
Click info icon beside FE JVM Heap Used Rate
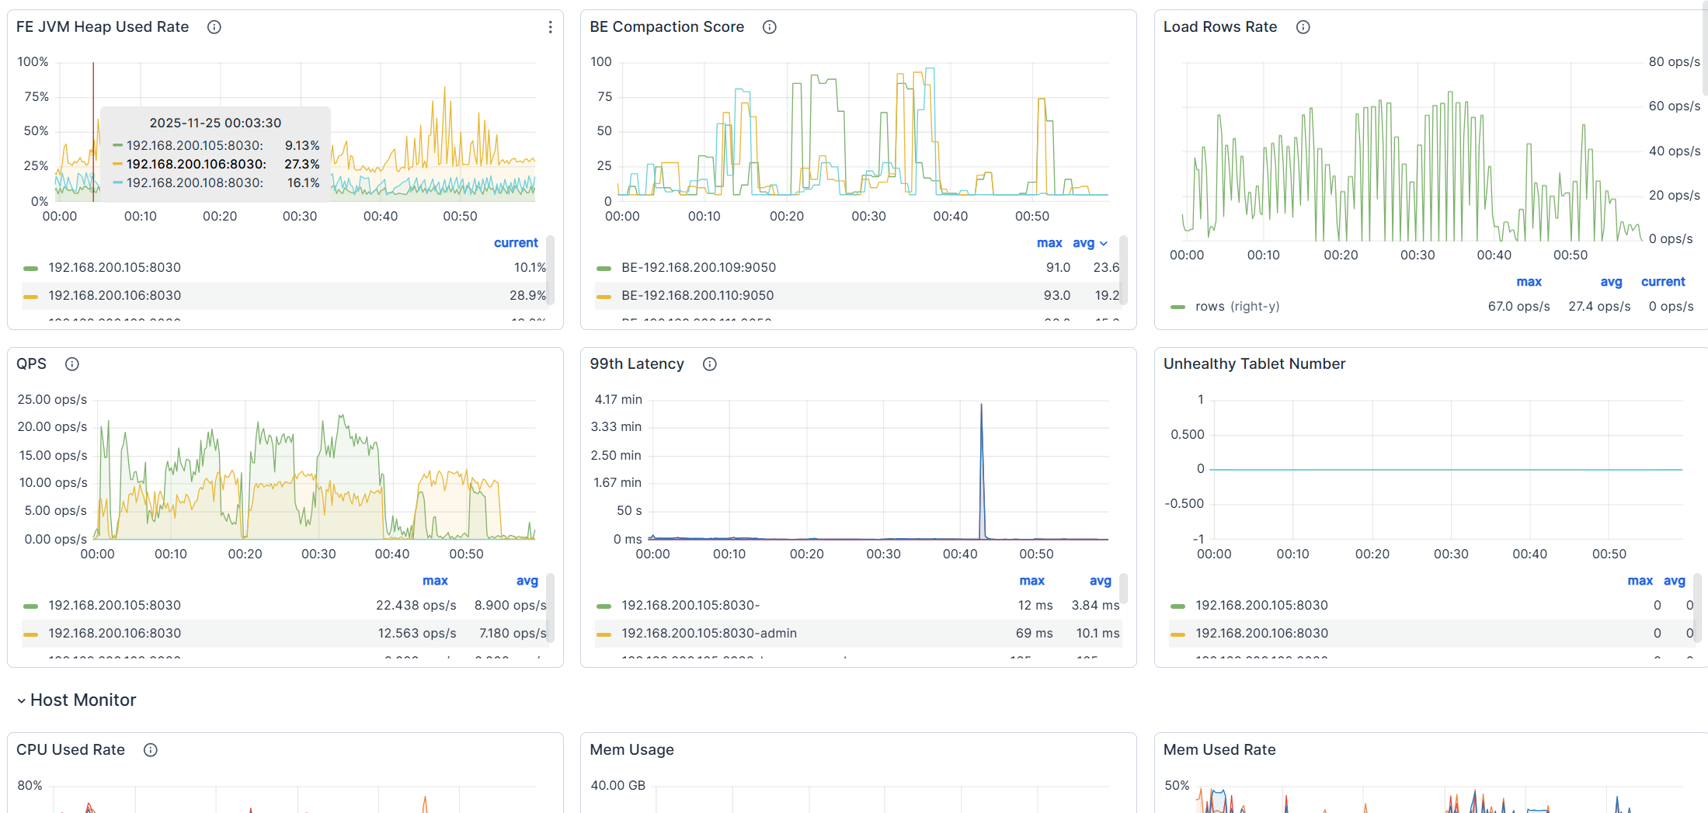pyautogui.click(x=214, y=27)
